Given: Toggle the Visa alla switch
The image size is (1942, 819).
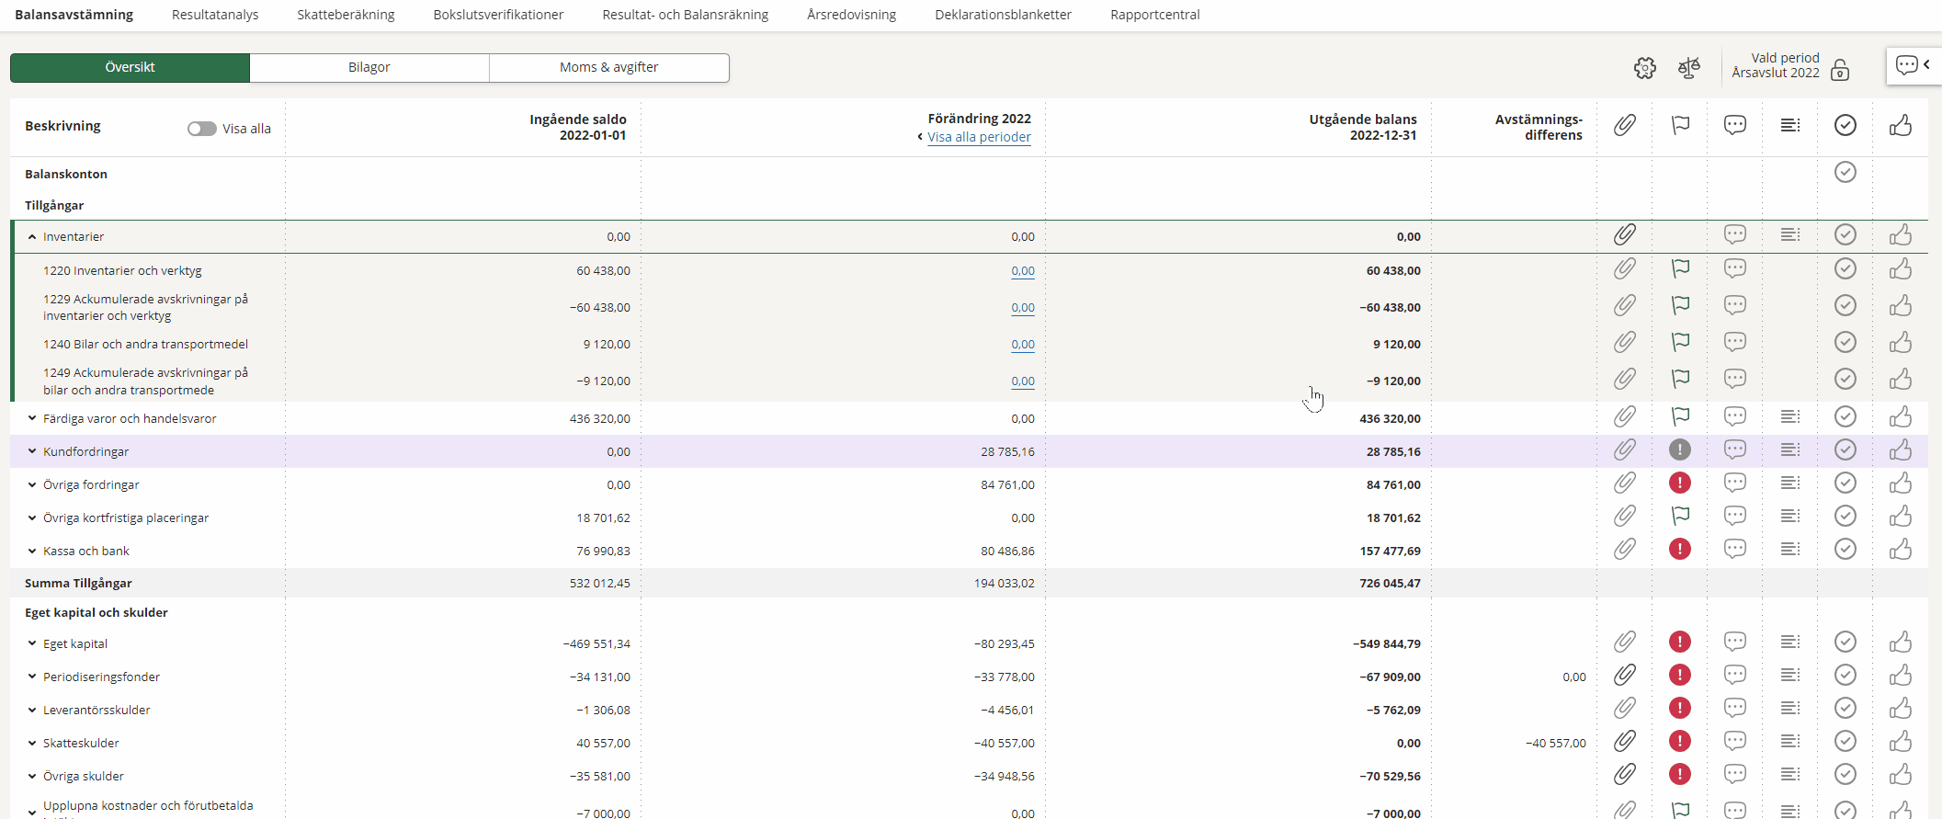Looking at the screenshot, I should tap(202, 129).
